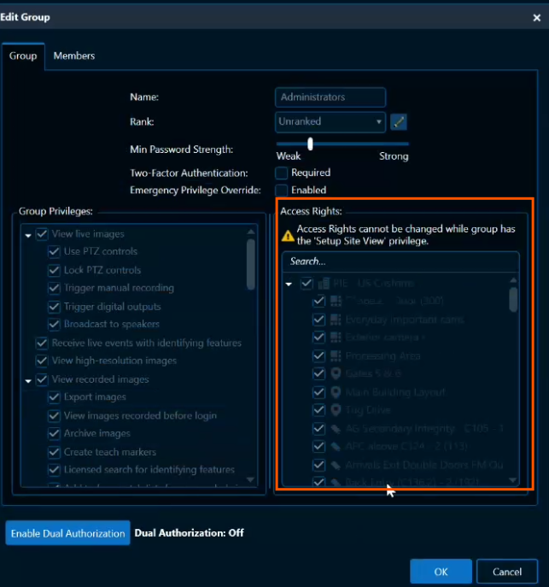Uncheck Gates 5 & 6 access checkbox

pyautogui.click(x=319, y=373)
